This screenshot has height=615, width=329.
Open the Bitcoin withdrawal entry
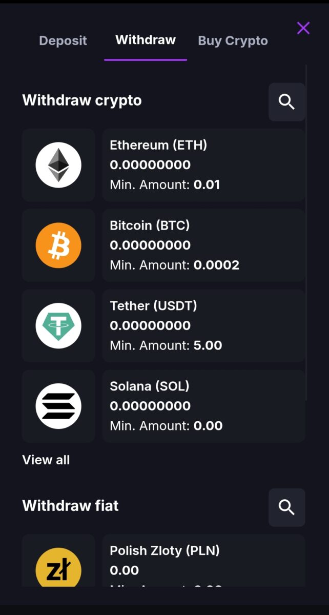[203, 245]
